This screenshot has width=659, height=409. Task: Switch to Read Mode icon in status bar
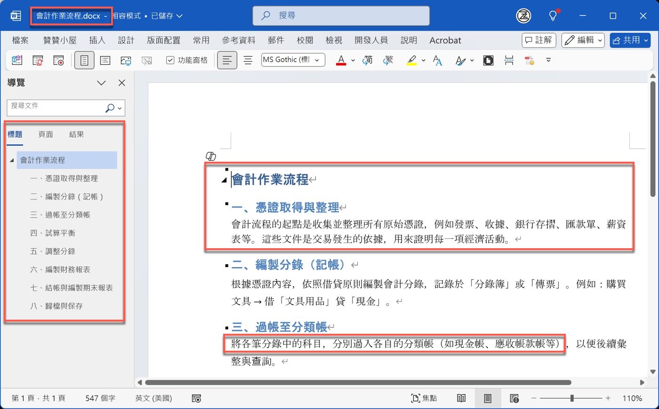(461, 398)
